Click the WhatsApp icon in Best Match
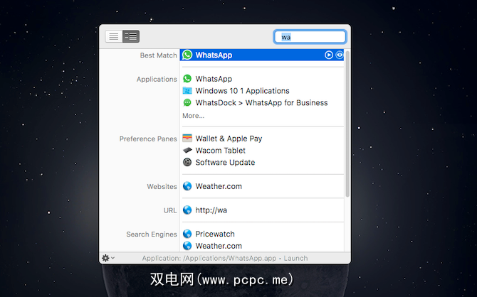The width and height of the screenshot is (477, 297). click(187, 55)
